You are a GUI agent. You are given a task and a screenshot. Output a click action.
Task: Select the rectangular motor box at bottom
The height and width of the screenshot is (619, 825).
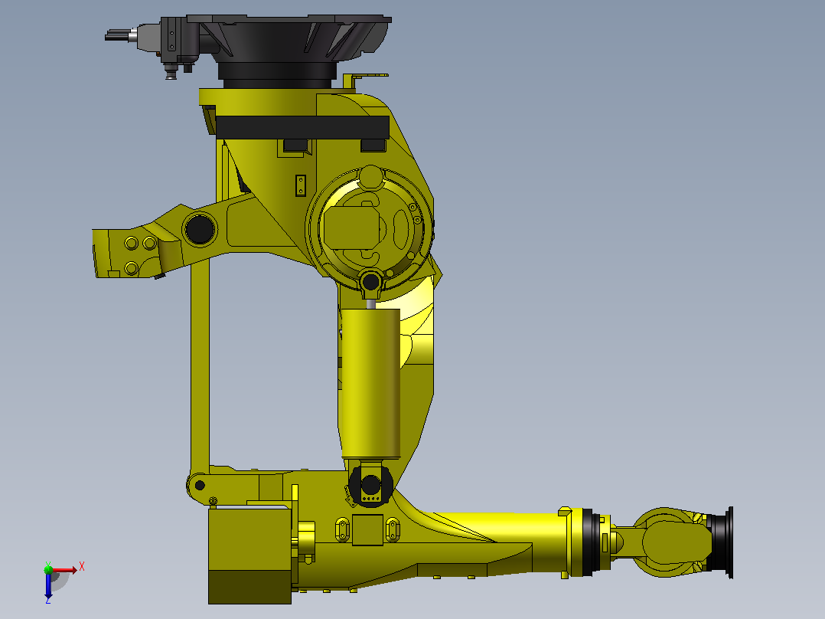coord(250,555)
